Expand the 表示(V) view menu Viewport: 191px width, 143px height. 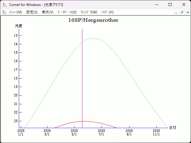click(47, 12)
